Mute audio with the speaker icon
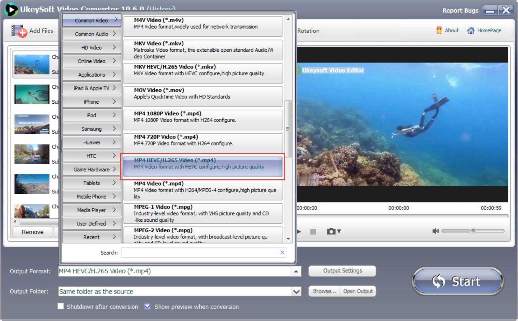The image size is (518, 321). pos(435,231)
